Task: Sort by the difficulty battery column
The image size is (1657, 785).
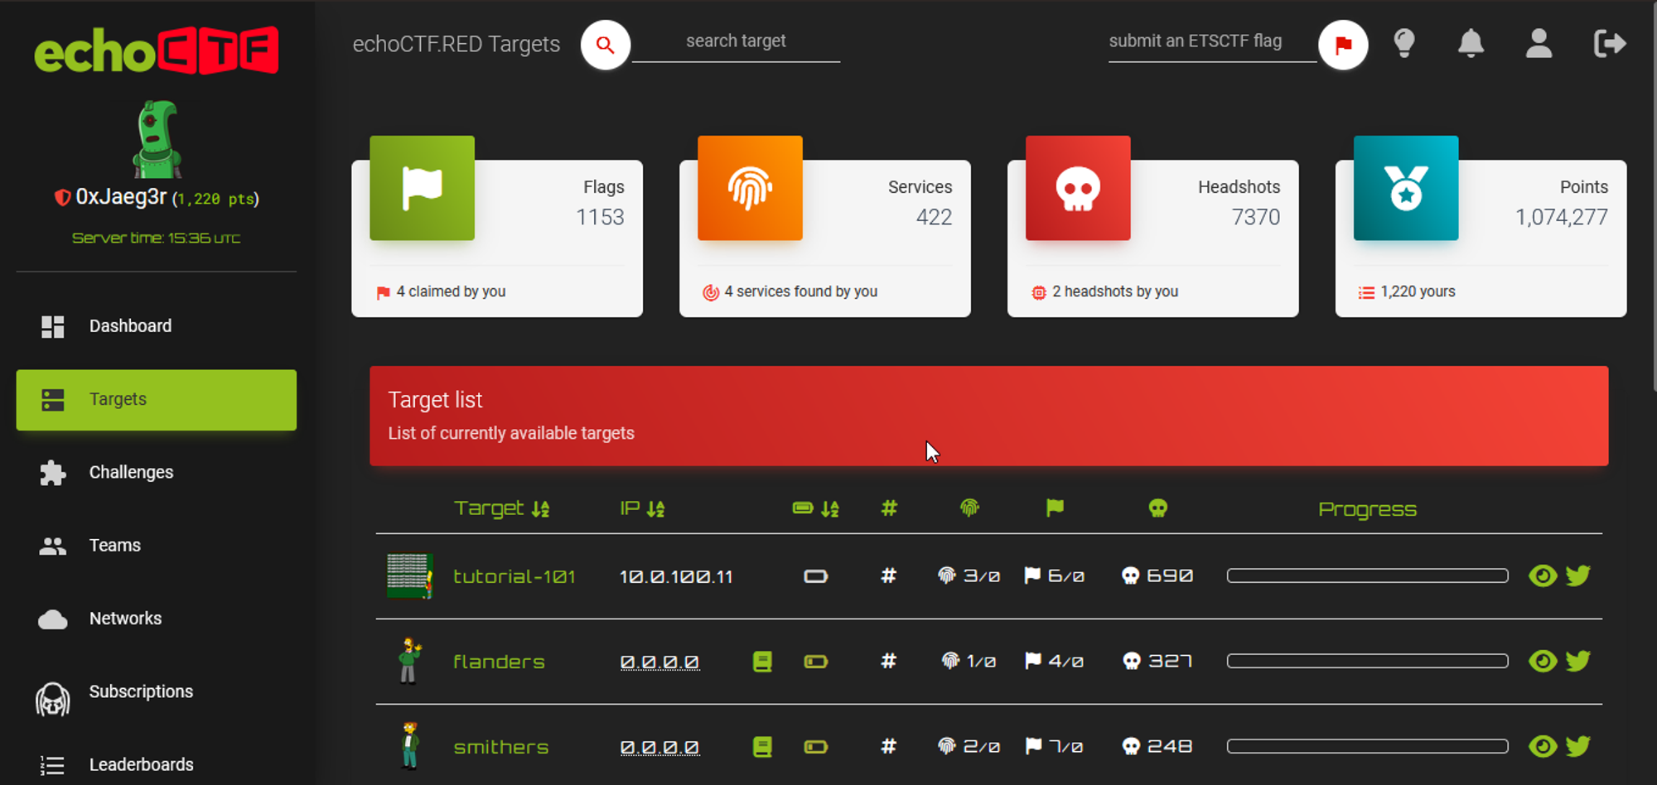Action: coord(816,508)
